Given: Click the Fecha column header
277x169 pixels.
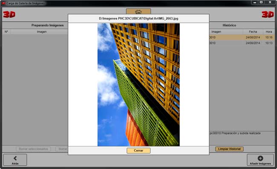Looking at the screenshot, I should click(x=253, y=32).
